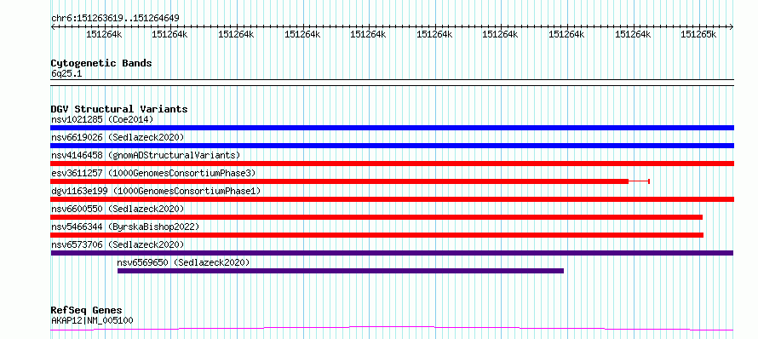The width and height of the screenshot is (758, 339).
Task: Click the chr6:151263619..151264649 coordinate label
Action: [x=115, y=19]
